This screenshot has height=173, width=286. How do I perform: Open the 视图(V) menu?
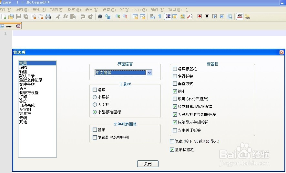pos(57,9)
